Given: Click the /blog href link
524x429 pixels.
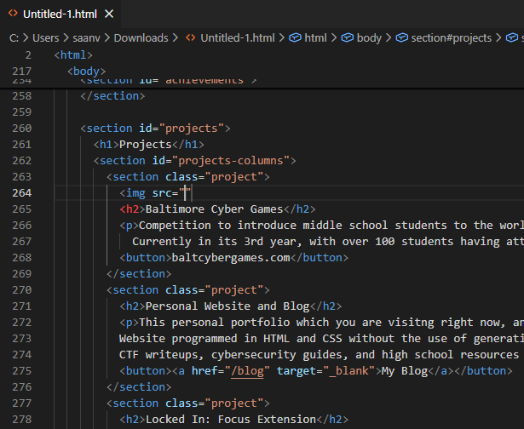Looking at the screenshot, I should [247, 371].
